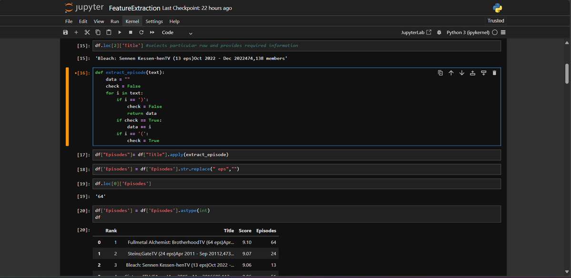The height and width of the screenshot is (278, 571).
Task: Click score value 9.10
Action: tap(247, 242)
